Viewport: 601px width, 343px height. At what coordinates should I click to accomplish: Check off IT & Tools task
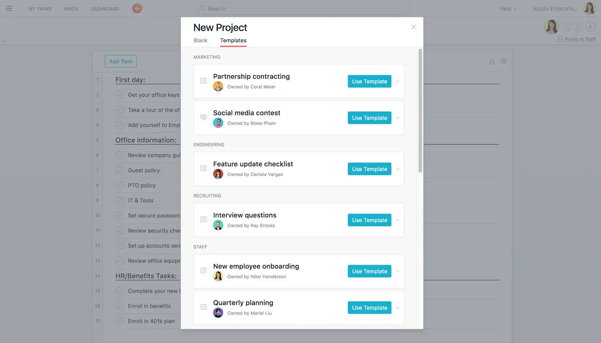tap(119, 200)
